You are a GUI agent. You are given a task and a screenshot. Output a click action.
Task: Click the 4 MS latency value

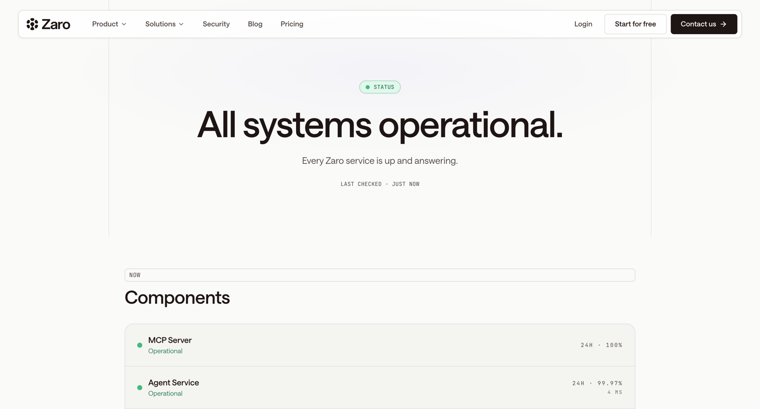tap(615, 392)
